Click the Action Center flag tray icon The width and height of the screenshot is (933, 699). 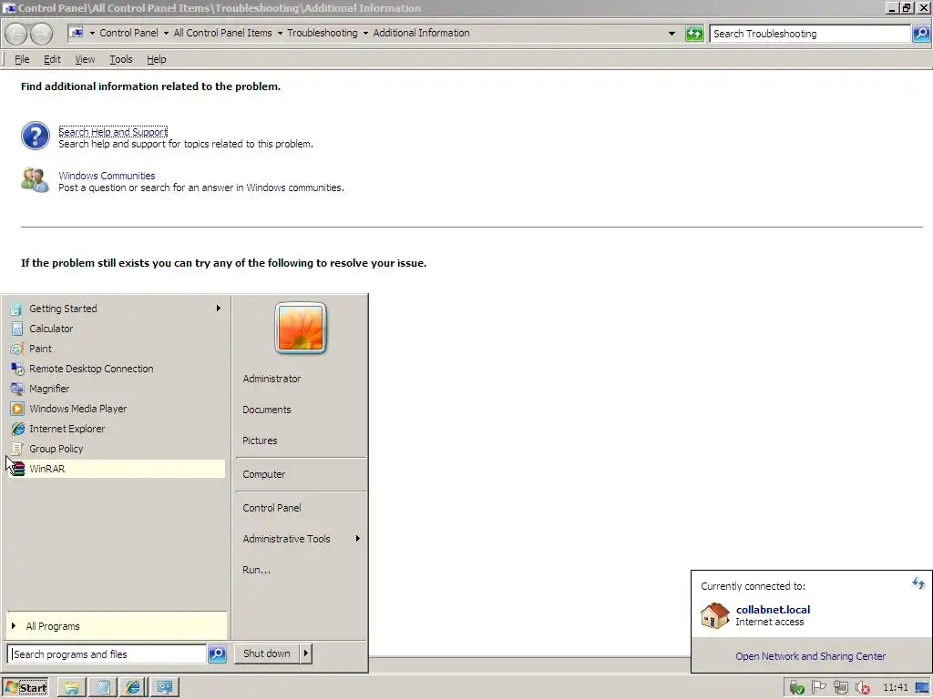pyautogui.click(x=819, y=688)
